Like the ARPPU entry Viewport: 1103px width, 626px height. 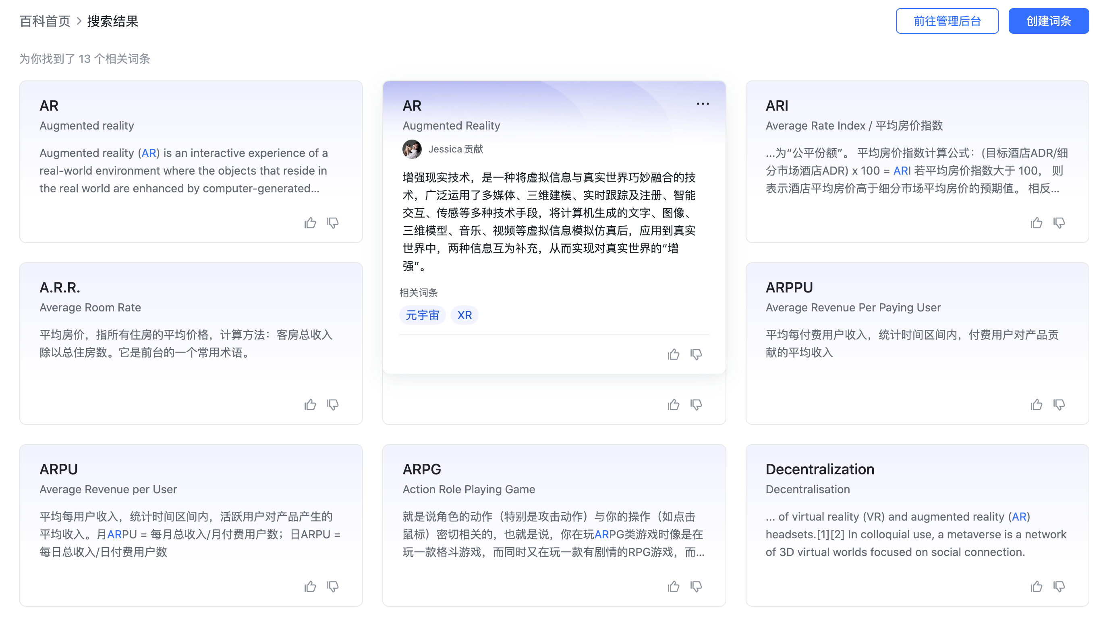tap(1036, 405)
